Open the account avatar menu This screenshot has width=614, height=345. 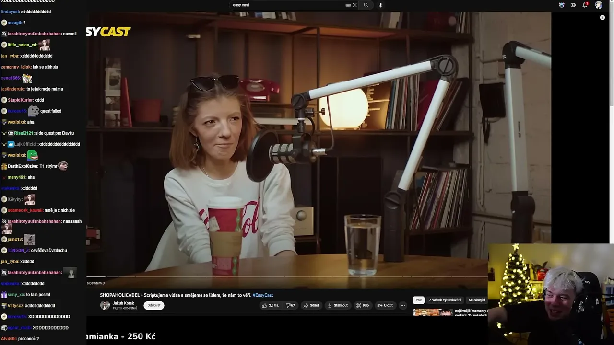599,5
